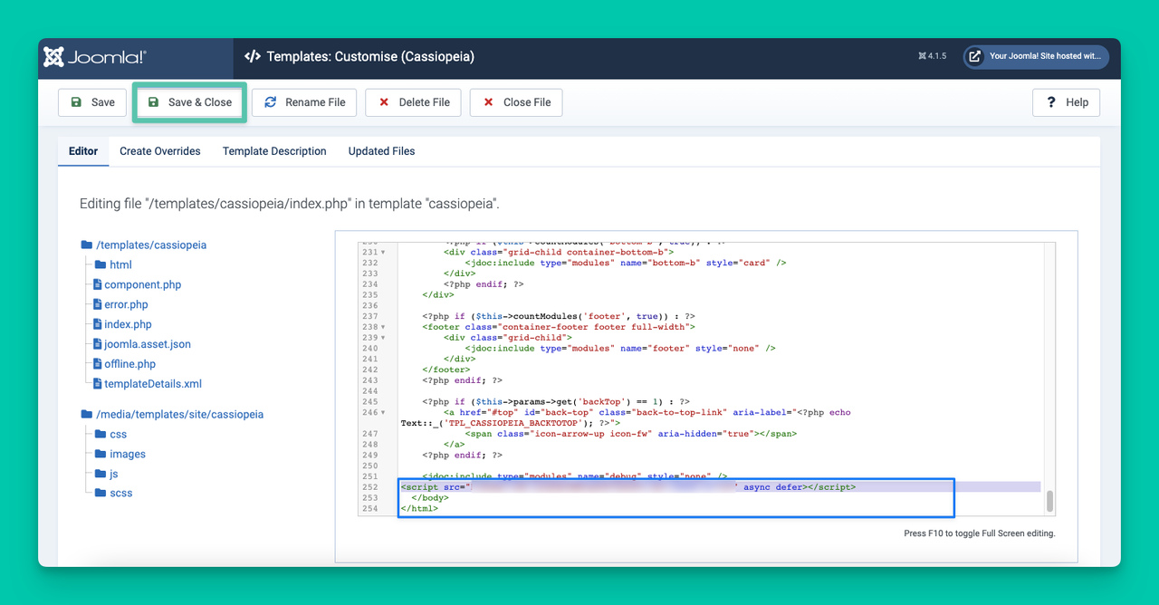This screenshot has height=605, width=1159.
Task: Switch to the Create Overrides tab
Action: point(160,151)
